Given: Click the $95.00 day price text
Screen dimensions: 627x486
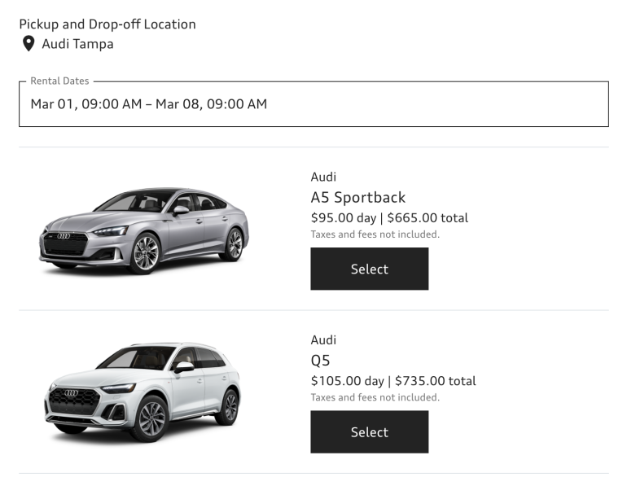Looking at the screenshot, I should pos(343,218).
